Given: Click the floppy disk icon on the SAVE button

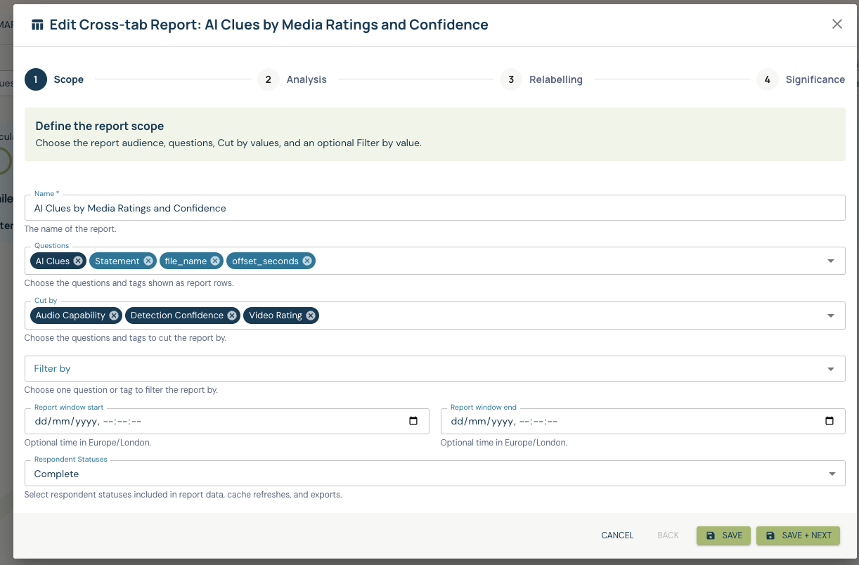Looking at the screenshot, I should click(x=711, y=535).
